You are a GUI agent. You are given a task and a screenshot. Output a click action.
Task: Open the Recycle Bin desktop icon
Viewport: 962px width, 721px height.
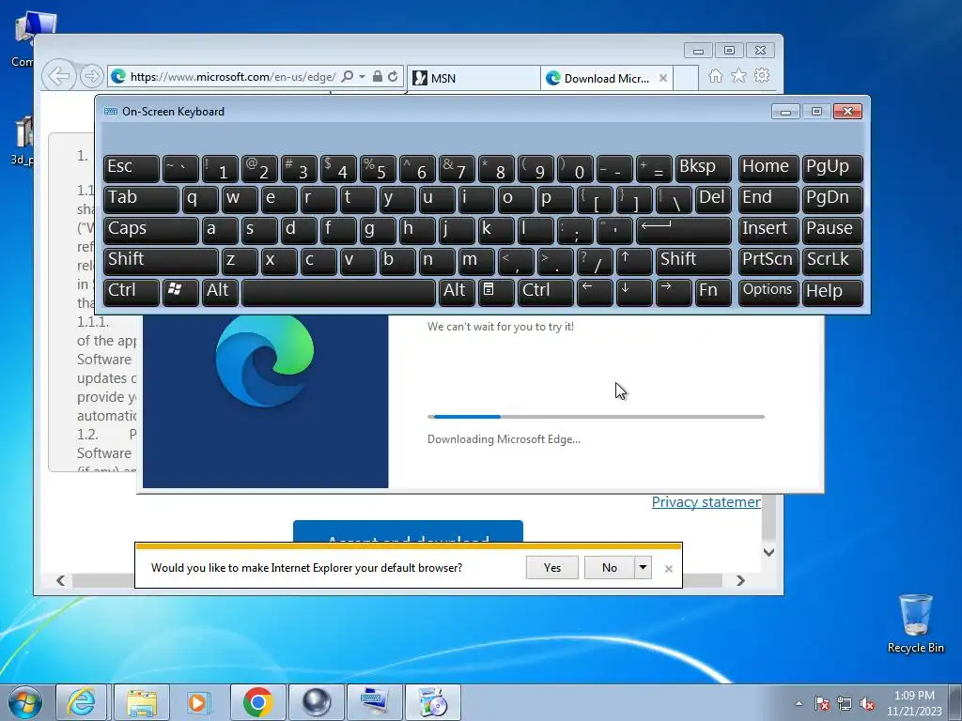(x=915, y=623)
